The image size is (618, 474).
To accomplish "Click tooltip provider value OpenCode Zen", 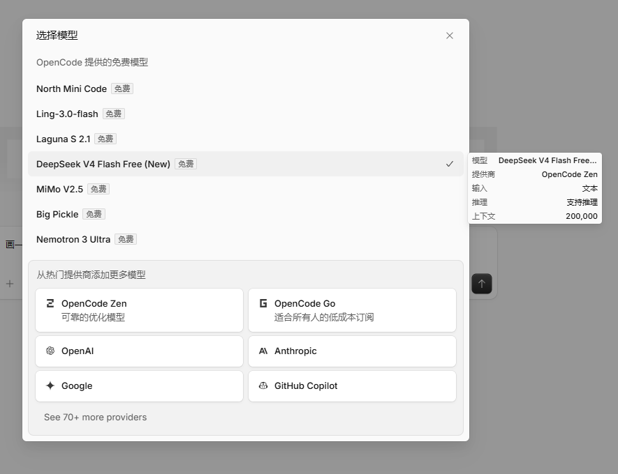I will pos(570,174).
